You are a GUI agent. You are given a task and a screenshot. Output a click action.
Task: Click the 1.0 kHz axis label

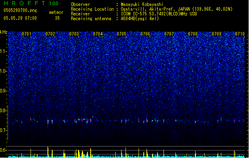point(4,71)
